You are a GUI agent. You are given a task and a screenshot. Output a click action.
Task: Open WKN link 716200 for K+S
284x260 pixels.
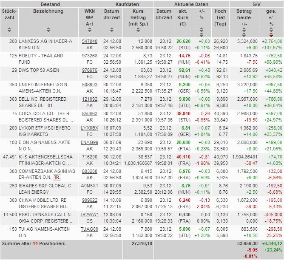pyautogui.click(x=89, y=157)
